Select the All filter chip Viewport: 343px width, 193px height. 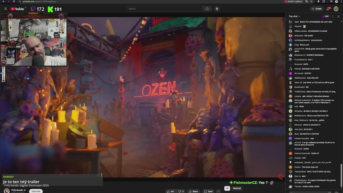click(227, 188)
